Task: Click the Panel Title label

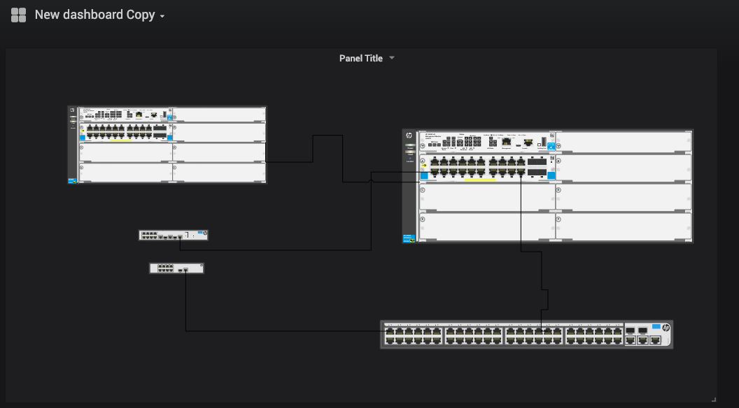Action: coord(360,58)
